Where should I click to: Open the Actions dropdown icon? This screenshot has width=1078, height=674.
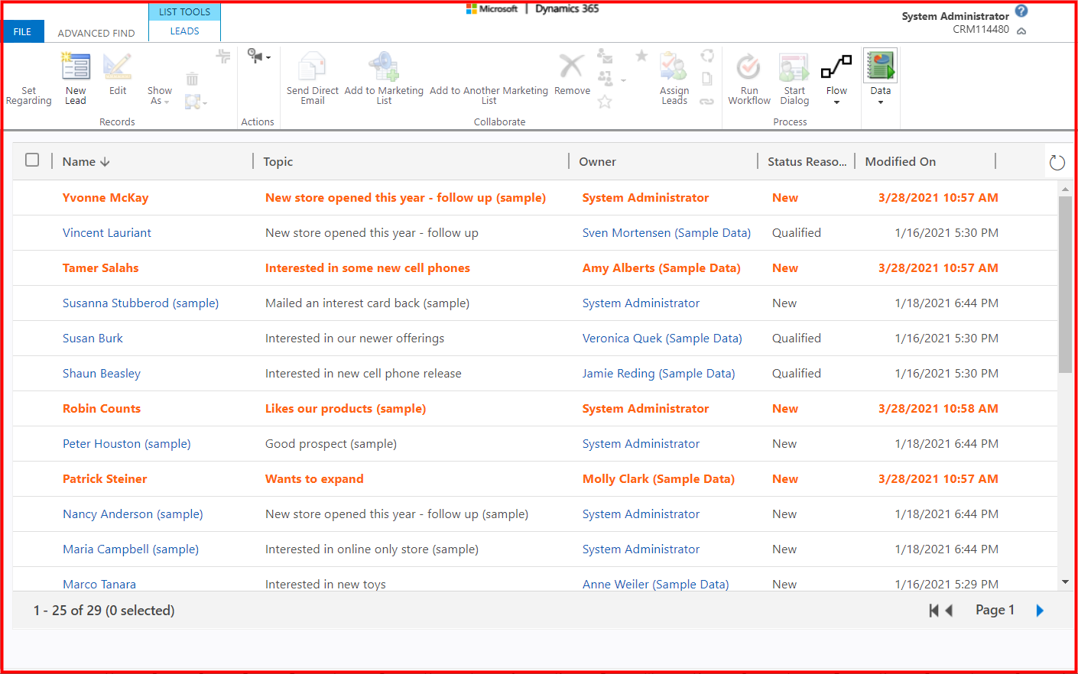coord(258,56)
